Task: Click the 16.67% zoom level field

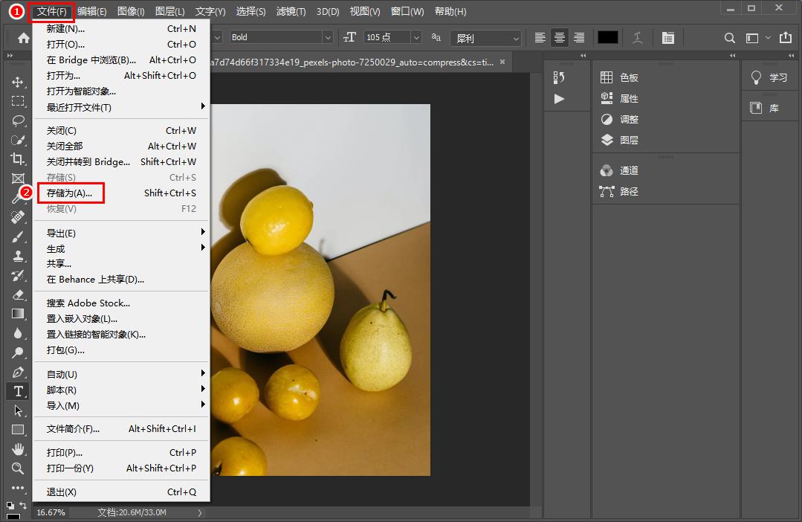Action: point(51,512)
